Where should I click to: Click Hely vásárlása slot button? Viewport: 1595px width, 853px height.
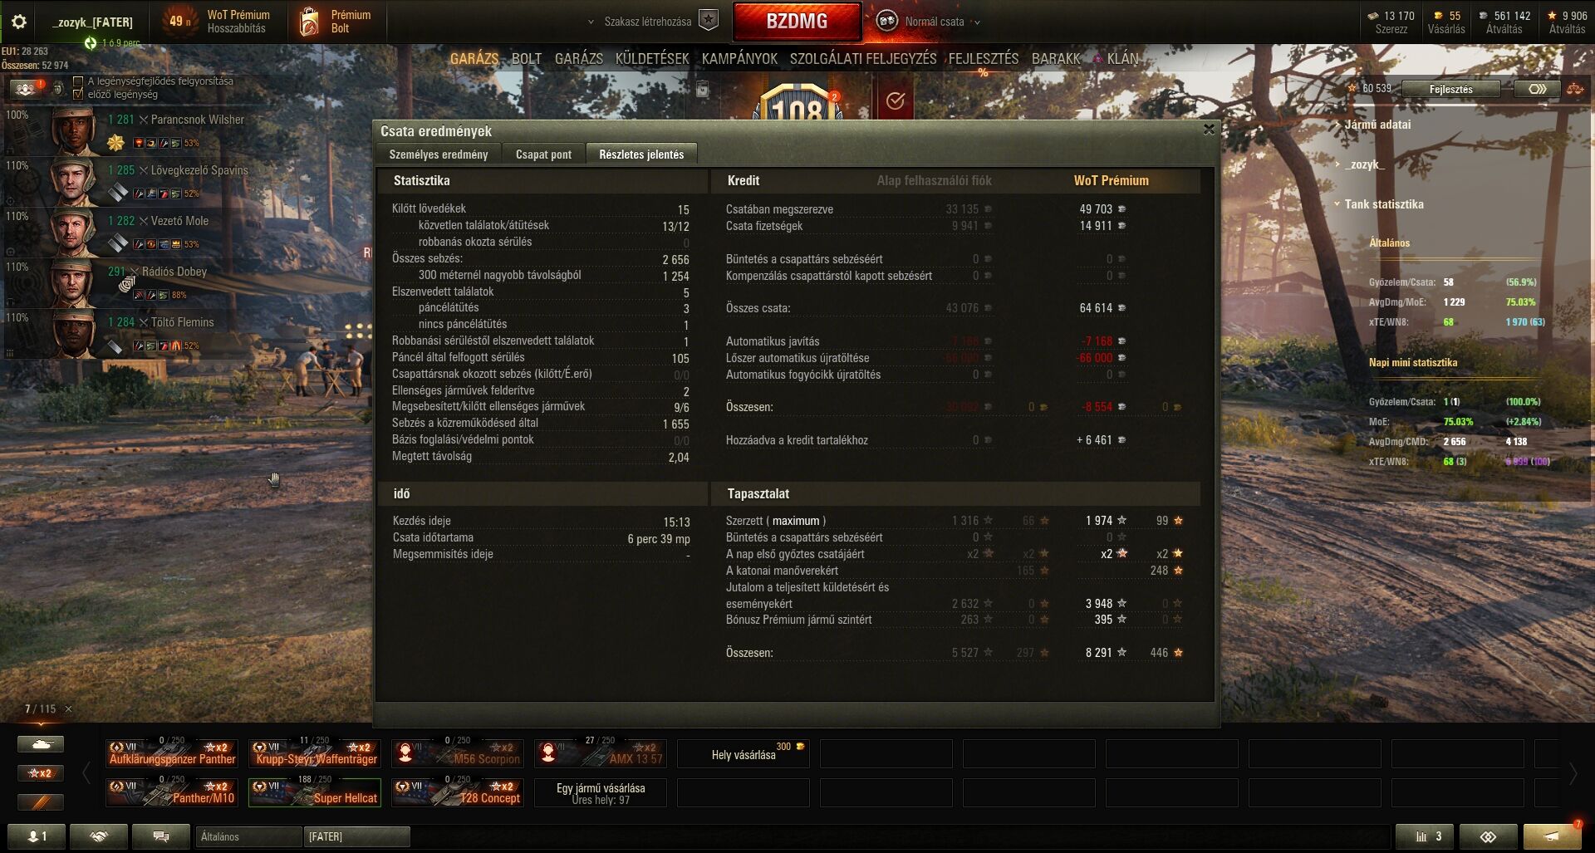pos(743,754)
